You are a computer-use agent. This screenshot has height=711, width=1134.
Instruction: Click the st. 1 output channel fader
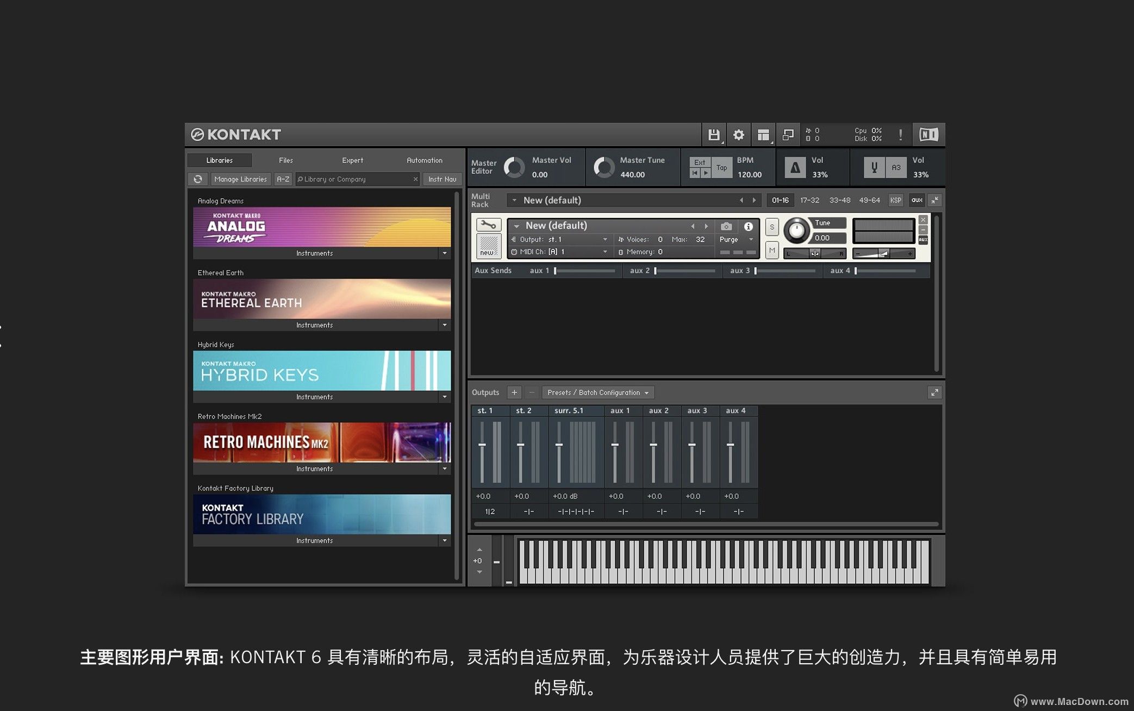tap(482, 451)
